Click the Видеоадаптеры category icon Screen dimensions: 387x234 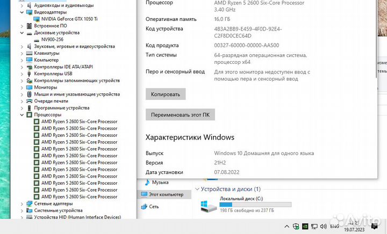29,12
